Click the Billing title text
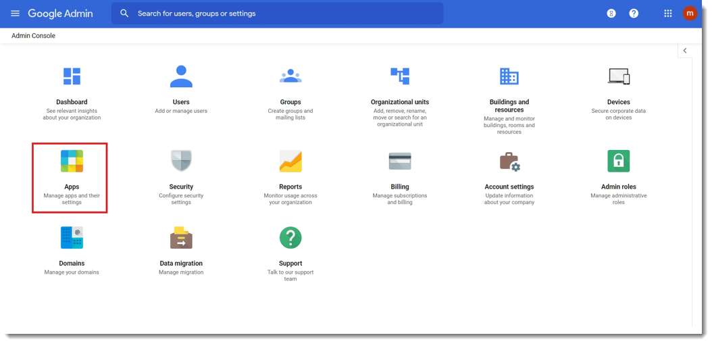Image resolution: width=712 pixels, height=344 pixels. [x=400, y=187]
